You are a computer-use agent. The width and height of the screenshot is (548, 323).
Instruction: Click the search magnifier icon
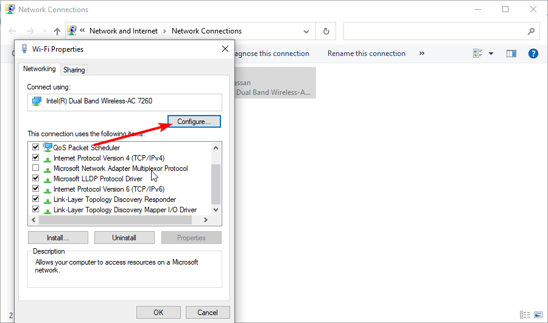click(x=531, y=32)
